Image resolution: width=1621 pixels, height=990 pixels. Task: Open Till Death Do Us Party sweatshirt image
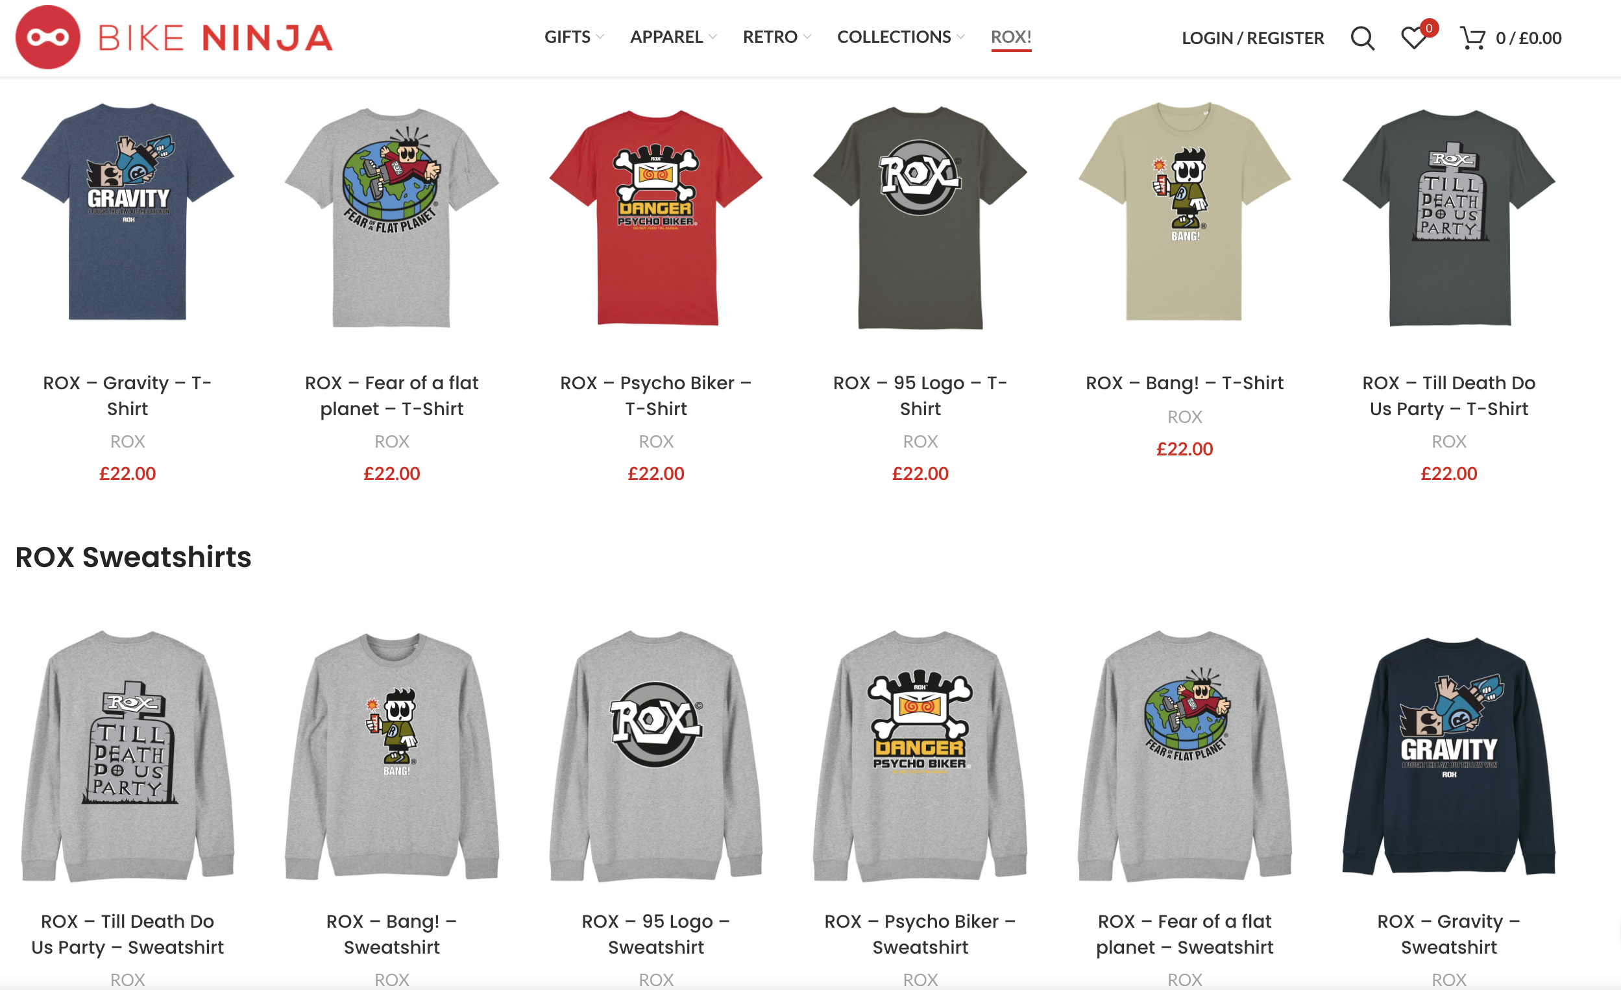tap(127, 756)
